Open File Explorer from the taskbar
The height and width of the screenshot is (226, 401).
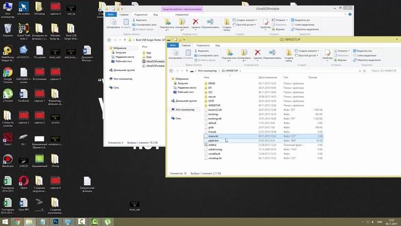29,222
